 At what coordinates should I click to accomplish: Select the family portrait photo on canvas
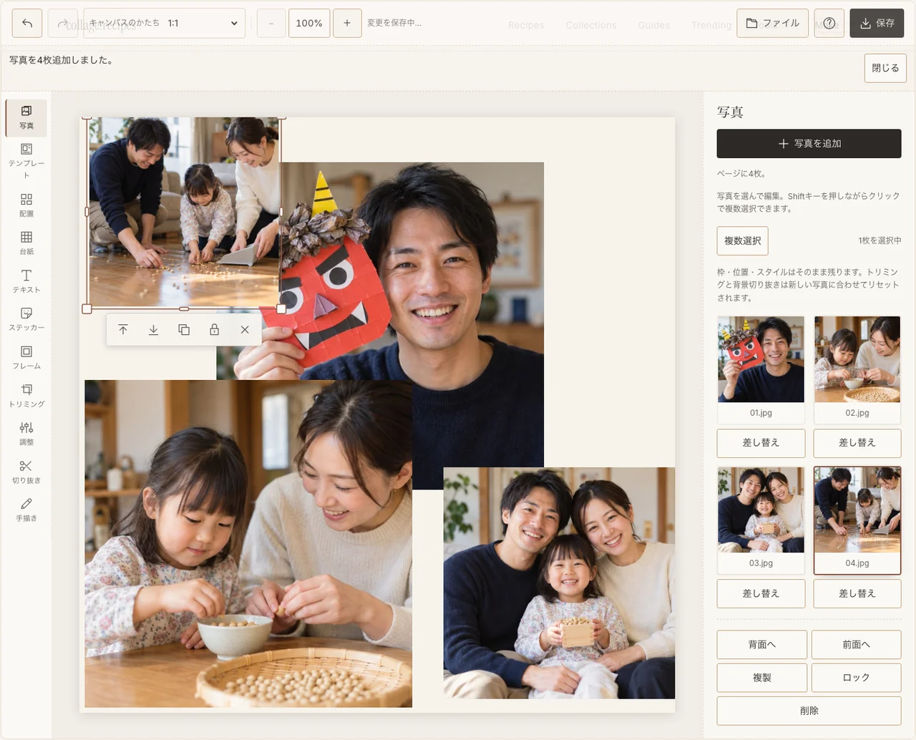[x=559, y=583]
